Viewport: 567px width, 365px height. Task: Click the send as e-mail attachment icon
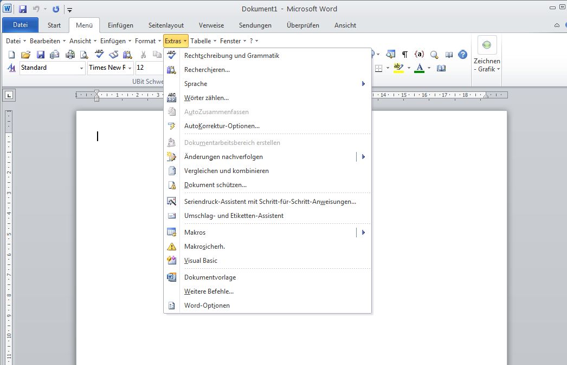55,55
